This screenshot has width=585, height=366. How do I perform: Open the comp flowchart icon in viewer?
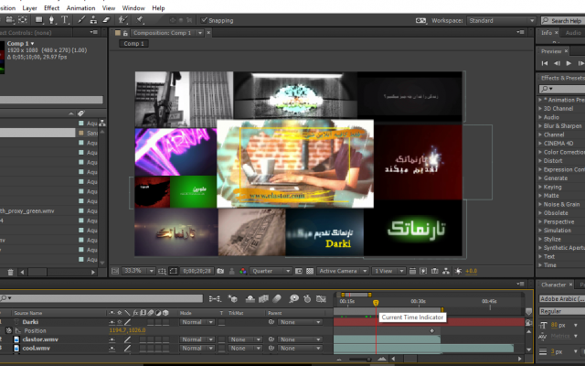446,271
